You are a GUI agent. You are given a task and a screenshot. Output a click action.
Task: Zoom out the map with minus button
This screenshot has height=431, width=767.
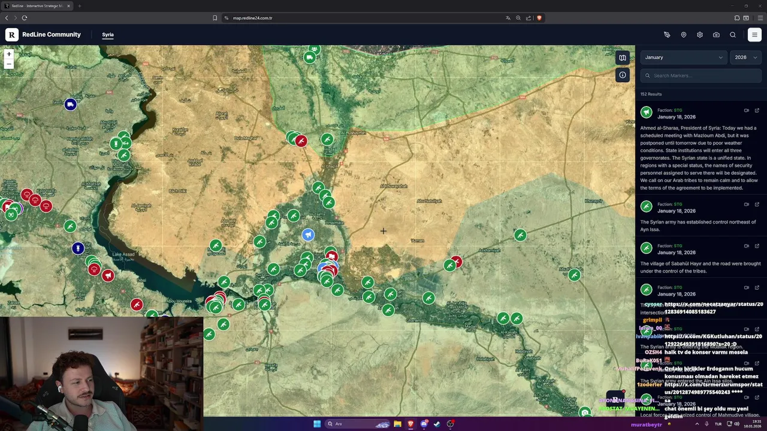point(8,63)
